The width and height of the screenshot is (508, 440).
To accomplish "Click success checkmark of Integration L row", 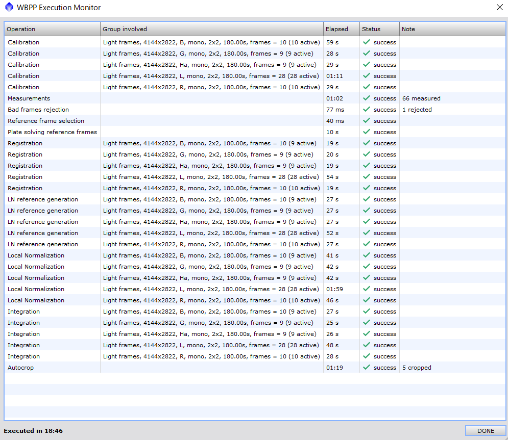I will pos(367,345).
